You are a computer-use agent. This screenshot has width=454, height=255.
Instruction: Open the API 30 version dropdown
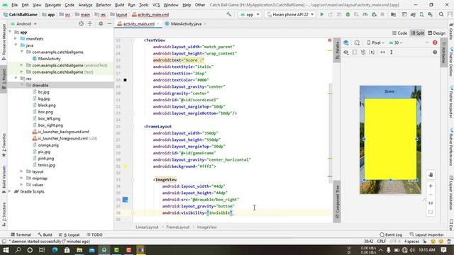(x=396, y=42)
